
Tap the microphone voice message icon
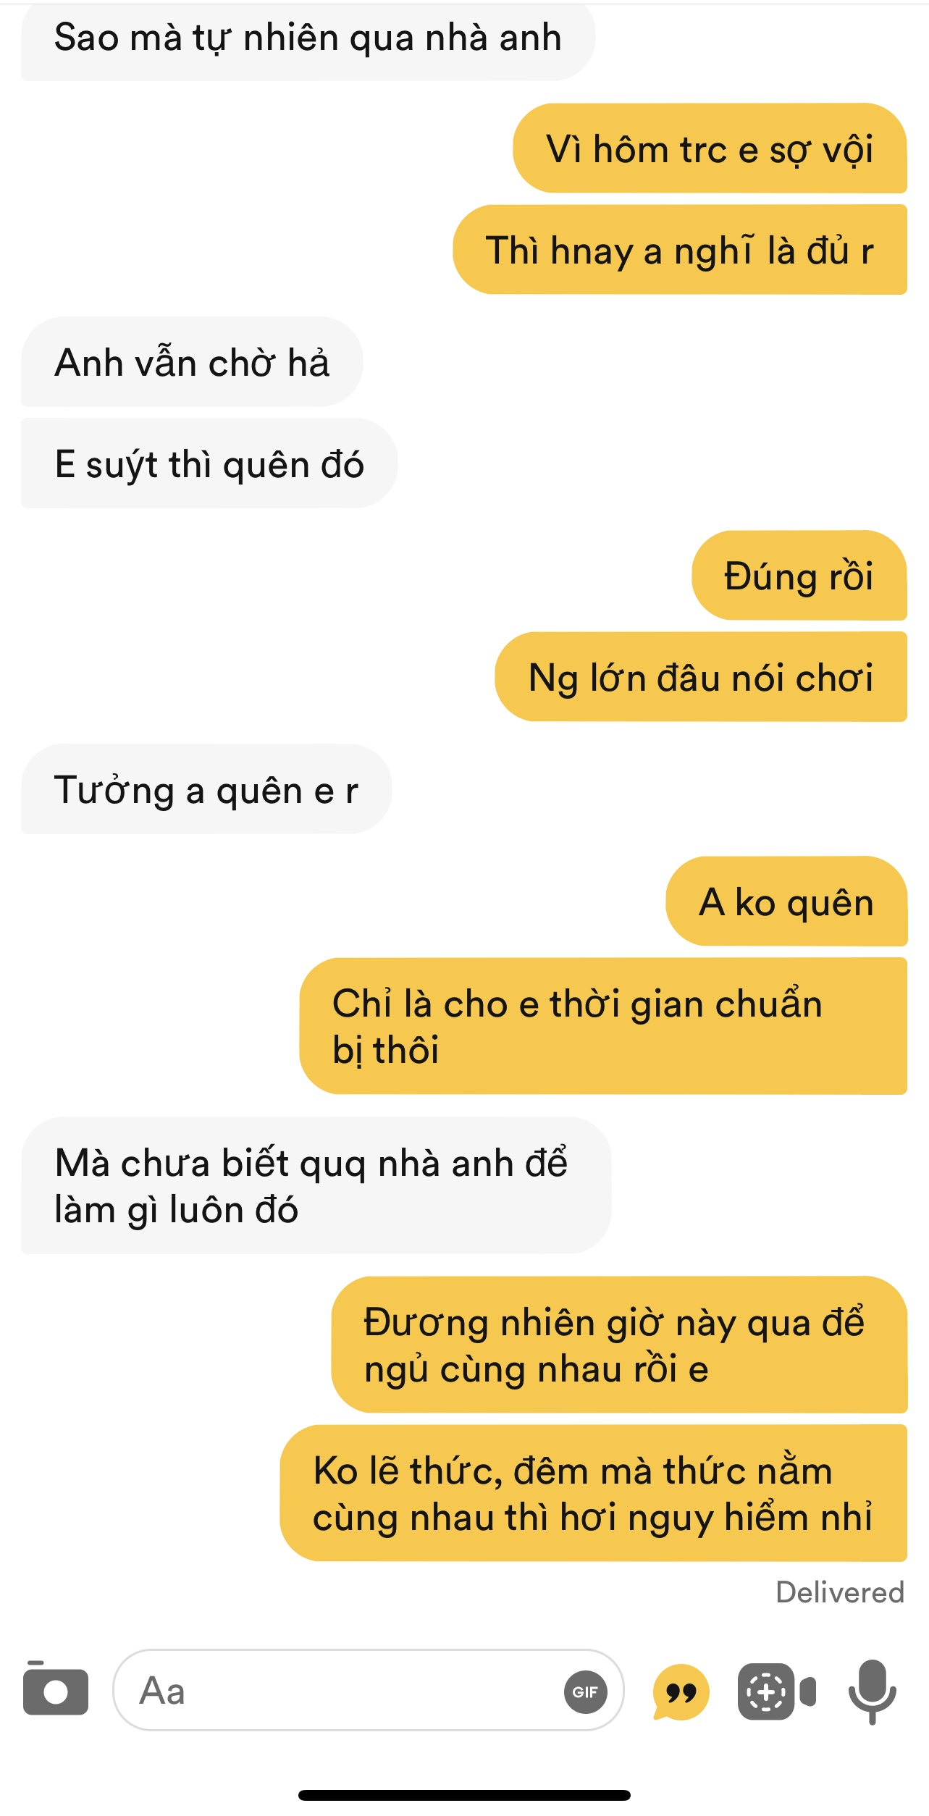coord(873,1692)
